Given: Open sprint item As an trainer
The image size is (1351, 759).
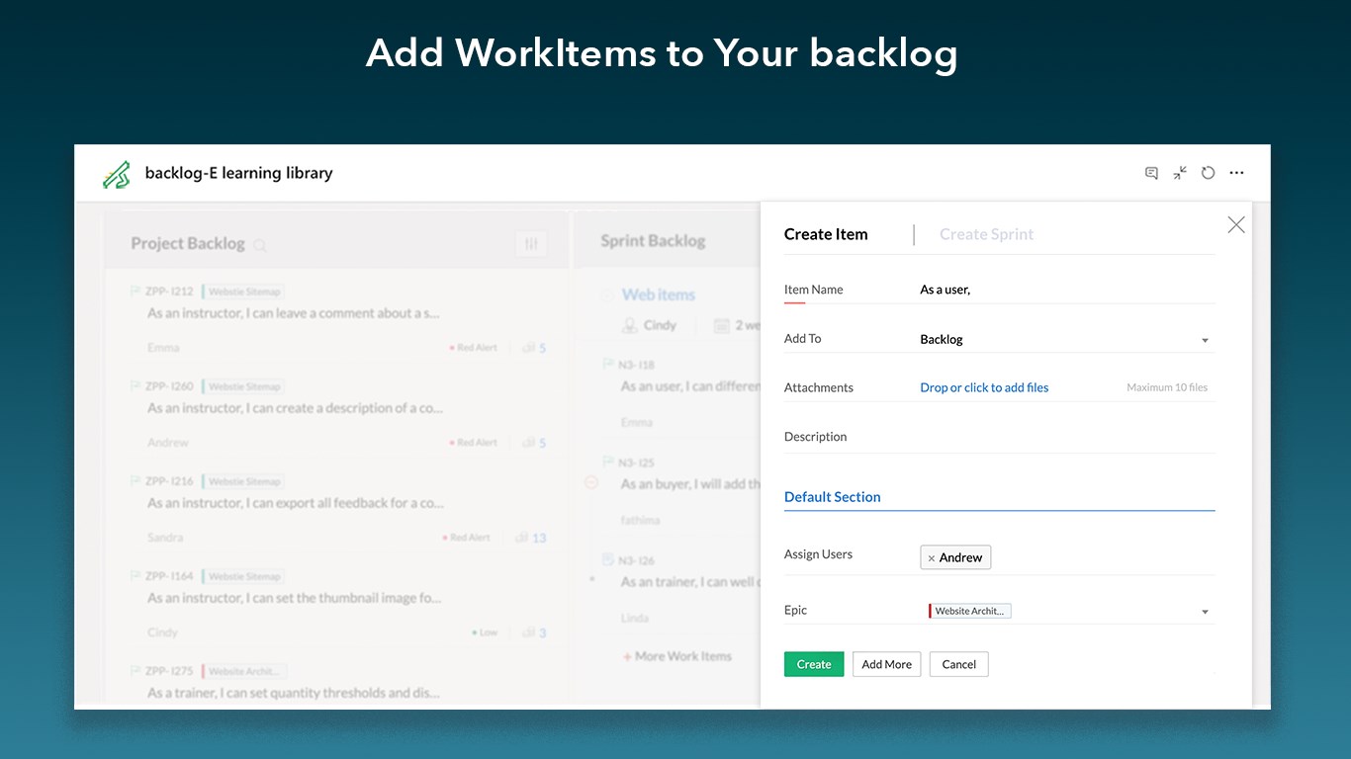Looking at the screenshot, I should tap(690, 582).
